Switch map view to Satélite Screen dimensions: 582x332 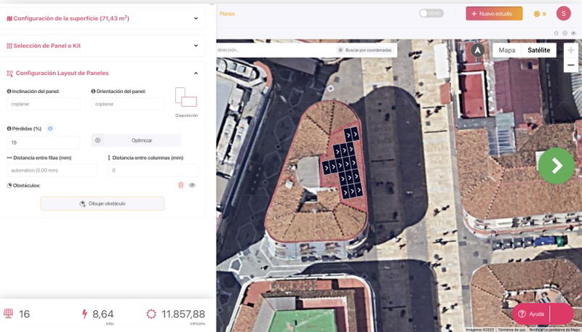538,50
